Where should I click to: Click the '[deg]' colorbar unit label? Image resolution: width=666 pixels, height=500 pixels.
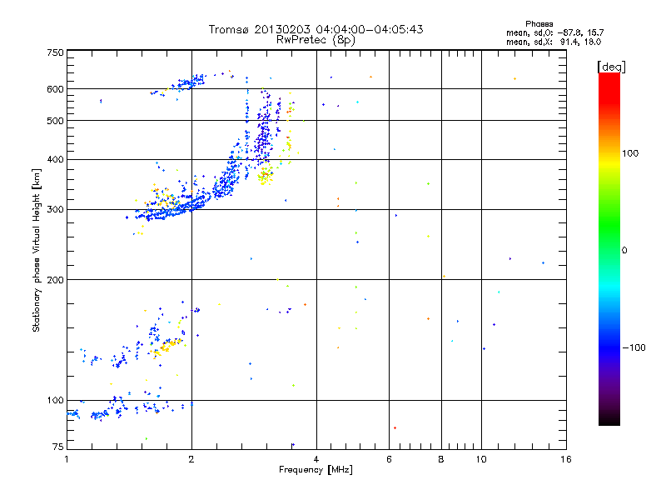pyautogui.click(x=611, y=67)
